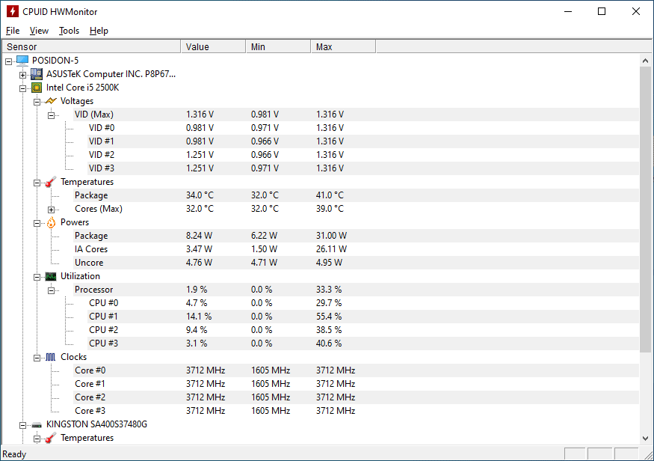Click the Voltages lightning icon
Viewport: 654px width, 461px height.
click(51, 101)
